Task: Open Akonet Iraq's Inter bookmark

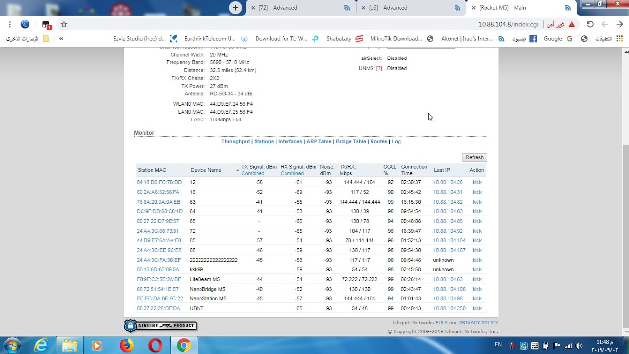Action: (x=473, y=39)
